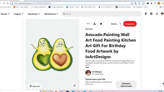
Task: Go to the browser home page
Action: point(8,3)
